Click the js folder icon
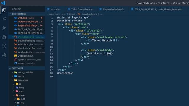Viewport: 189px width, 106px height. point(17,84)
